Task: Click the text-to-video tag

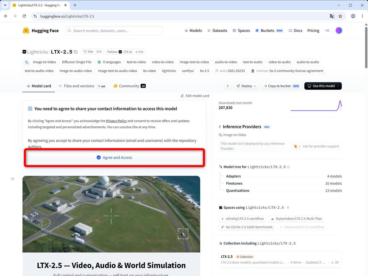Action: click(x=136, y=62)
